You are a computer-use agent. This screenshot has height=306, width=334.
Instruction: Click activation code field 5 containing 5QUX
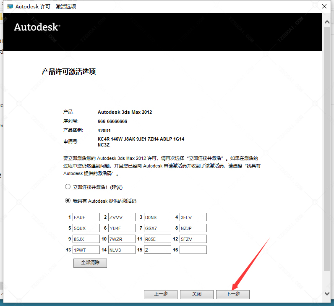pos(86,228)
